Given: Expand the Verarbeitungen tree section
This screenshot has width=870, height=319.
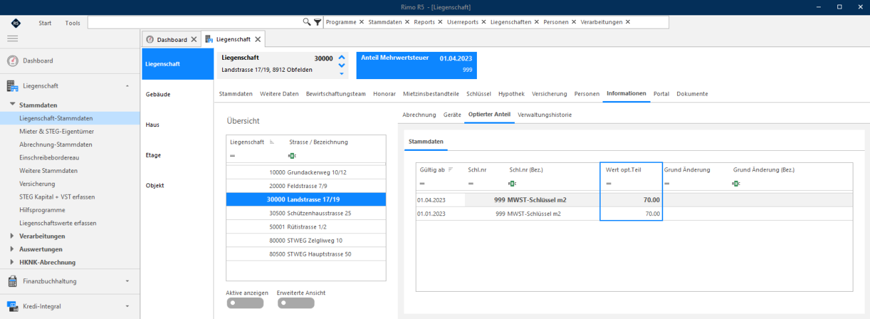Looking at the screenshot, I should pos(13,236).
